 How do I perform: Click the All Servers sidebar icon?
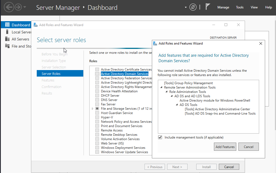[x=7, y=39]
